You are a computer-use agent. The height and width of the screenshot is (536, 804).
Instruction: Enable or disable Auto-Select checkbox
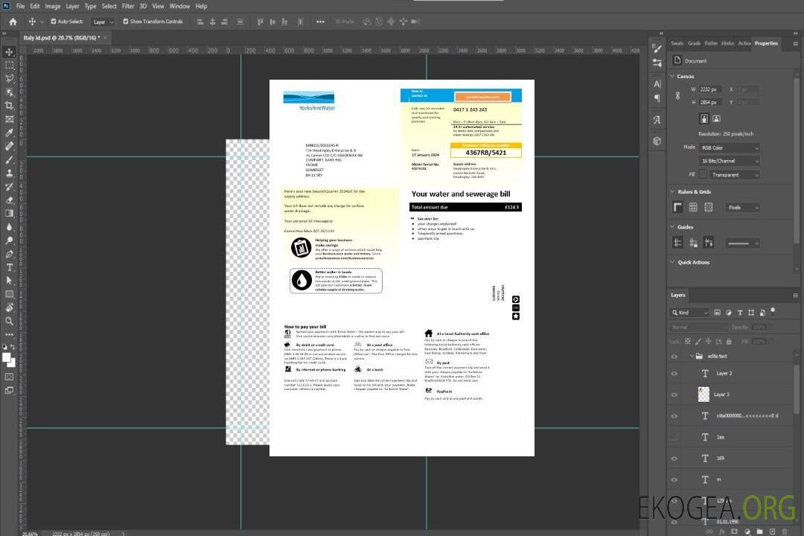tap(54, 22)
